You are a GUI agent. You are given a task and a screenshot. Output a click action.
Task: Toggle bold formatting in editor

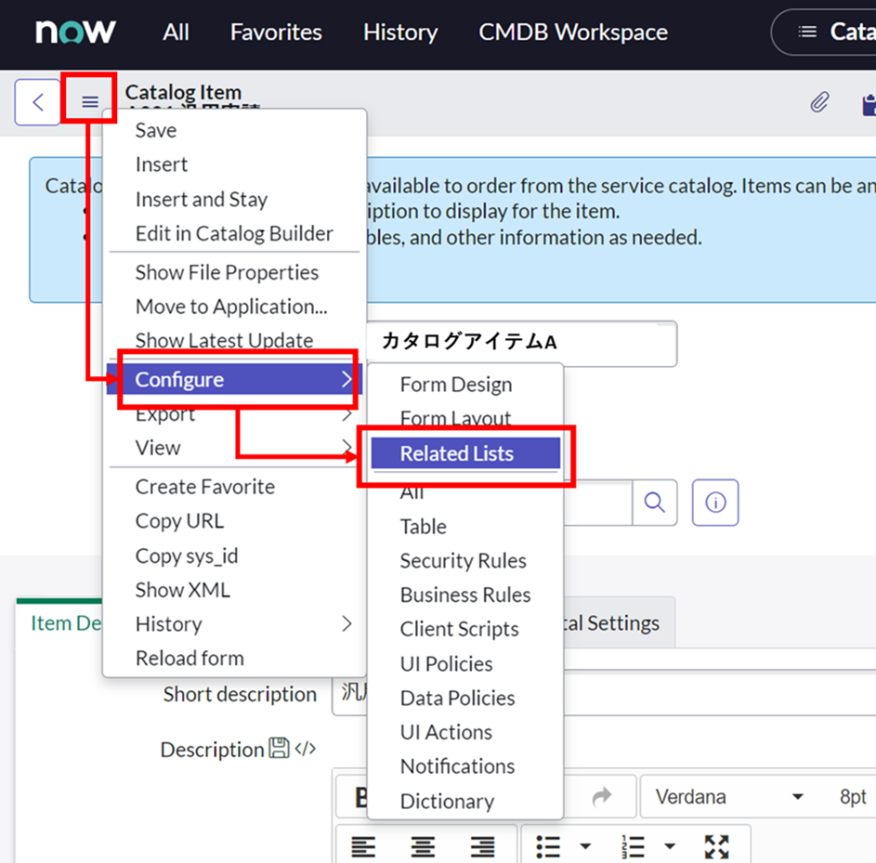pyautogui.click(x=361, y=797)
